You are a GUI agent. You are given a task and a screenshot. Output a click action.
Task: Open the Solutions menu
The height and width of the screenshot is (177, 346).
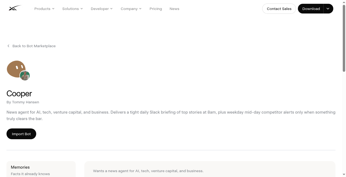tap(72, 9)
